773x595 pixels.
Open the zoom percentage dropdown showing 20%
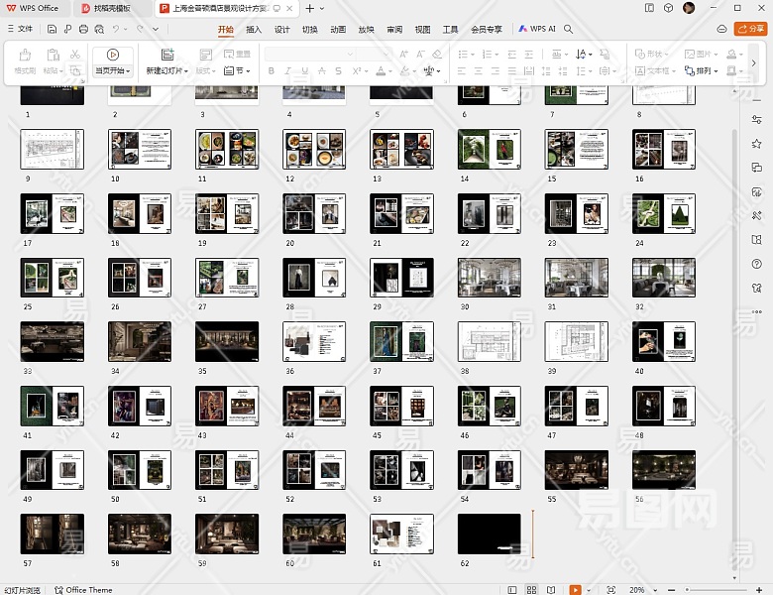click(639, 589)
